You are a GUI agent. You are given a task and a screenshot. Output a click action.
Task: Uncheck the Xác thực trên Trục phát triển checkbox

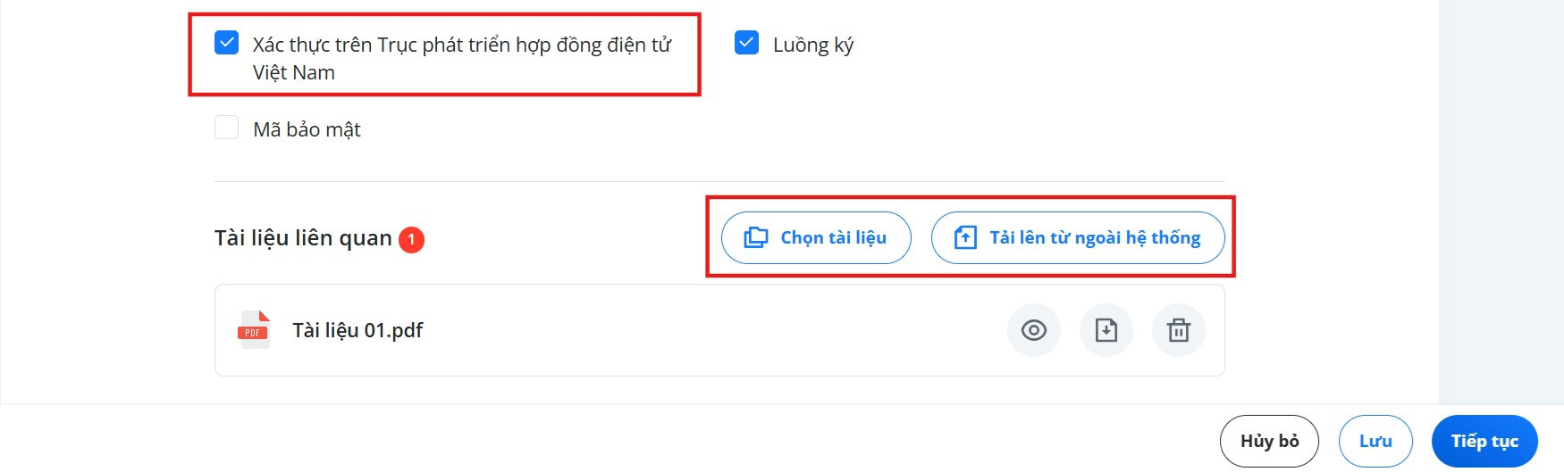click(227, 43)
